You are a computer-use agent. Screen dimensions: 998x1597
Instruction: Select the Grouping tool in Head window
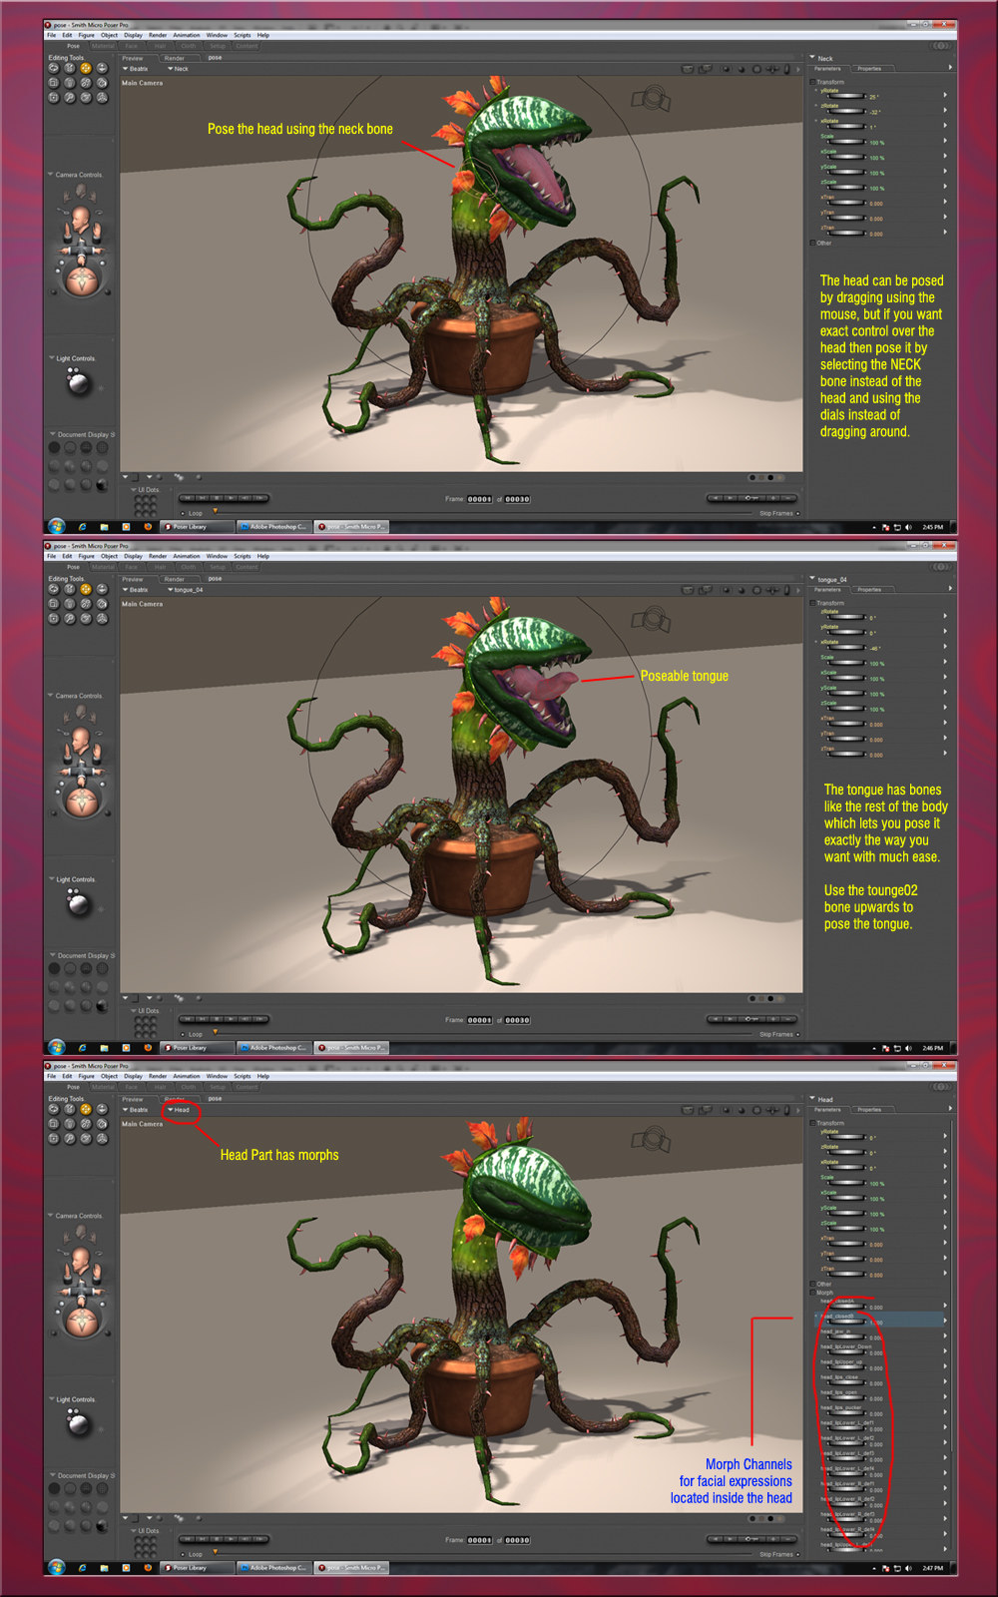(x=54, y=1139)
